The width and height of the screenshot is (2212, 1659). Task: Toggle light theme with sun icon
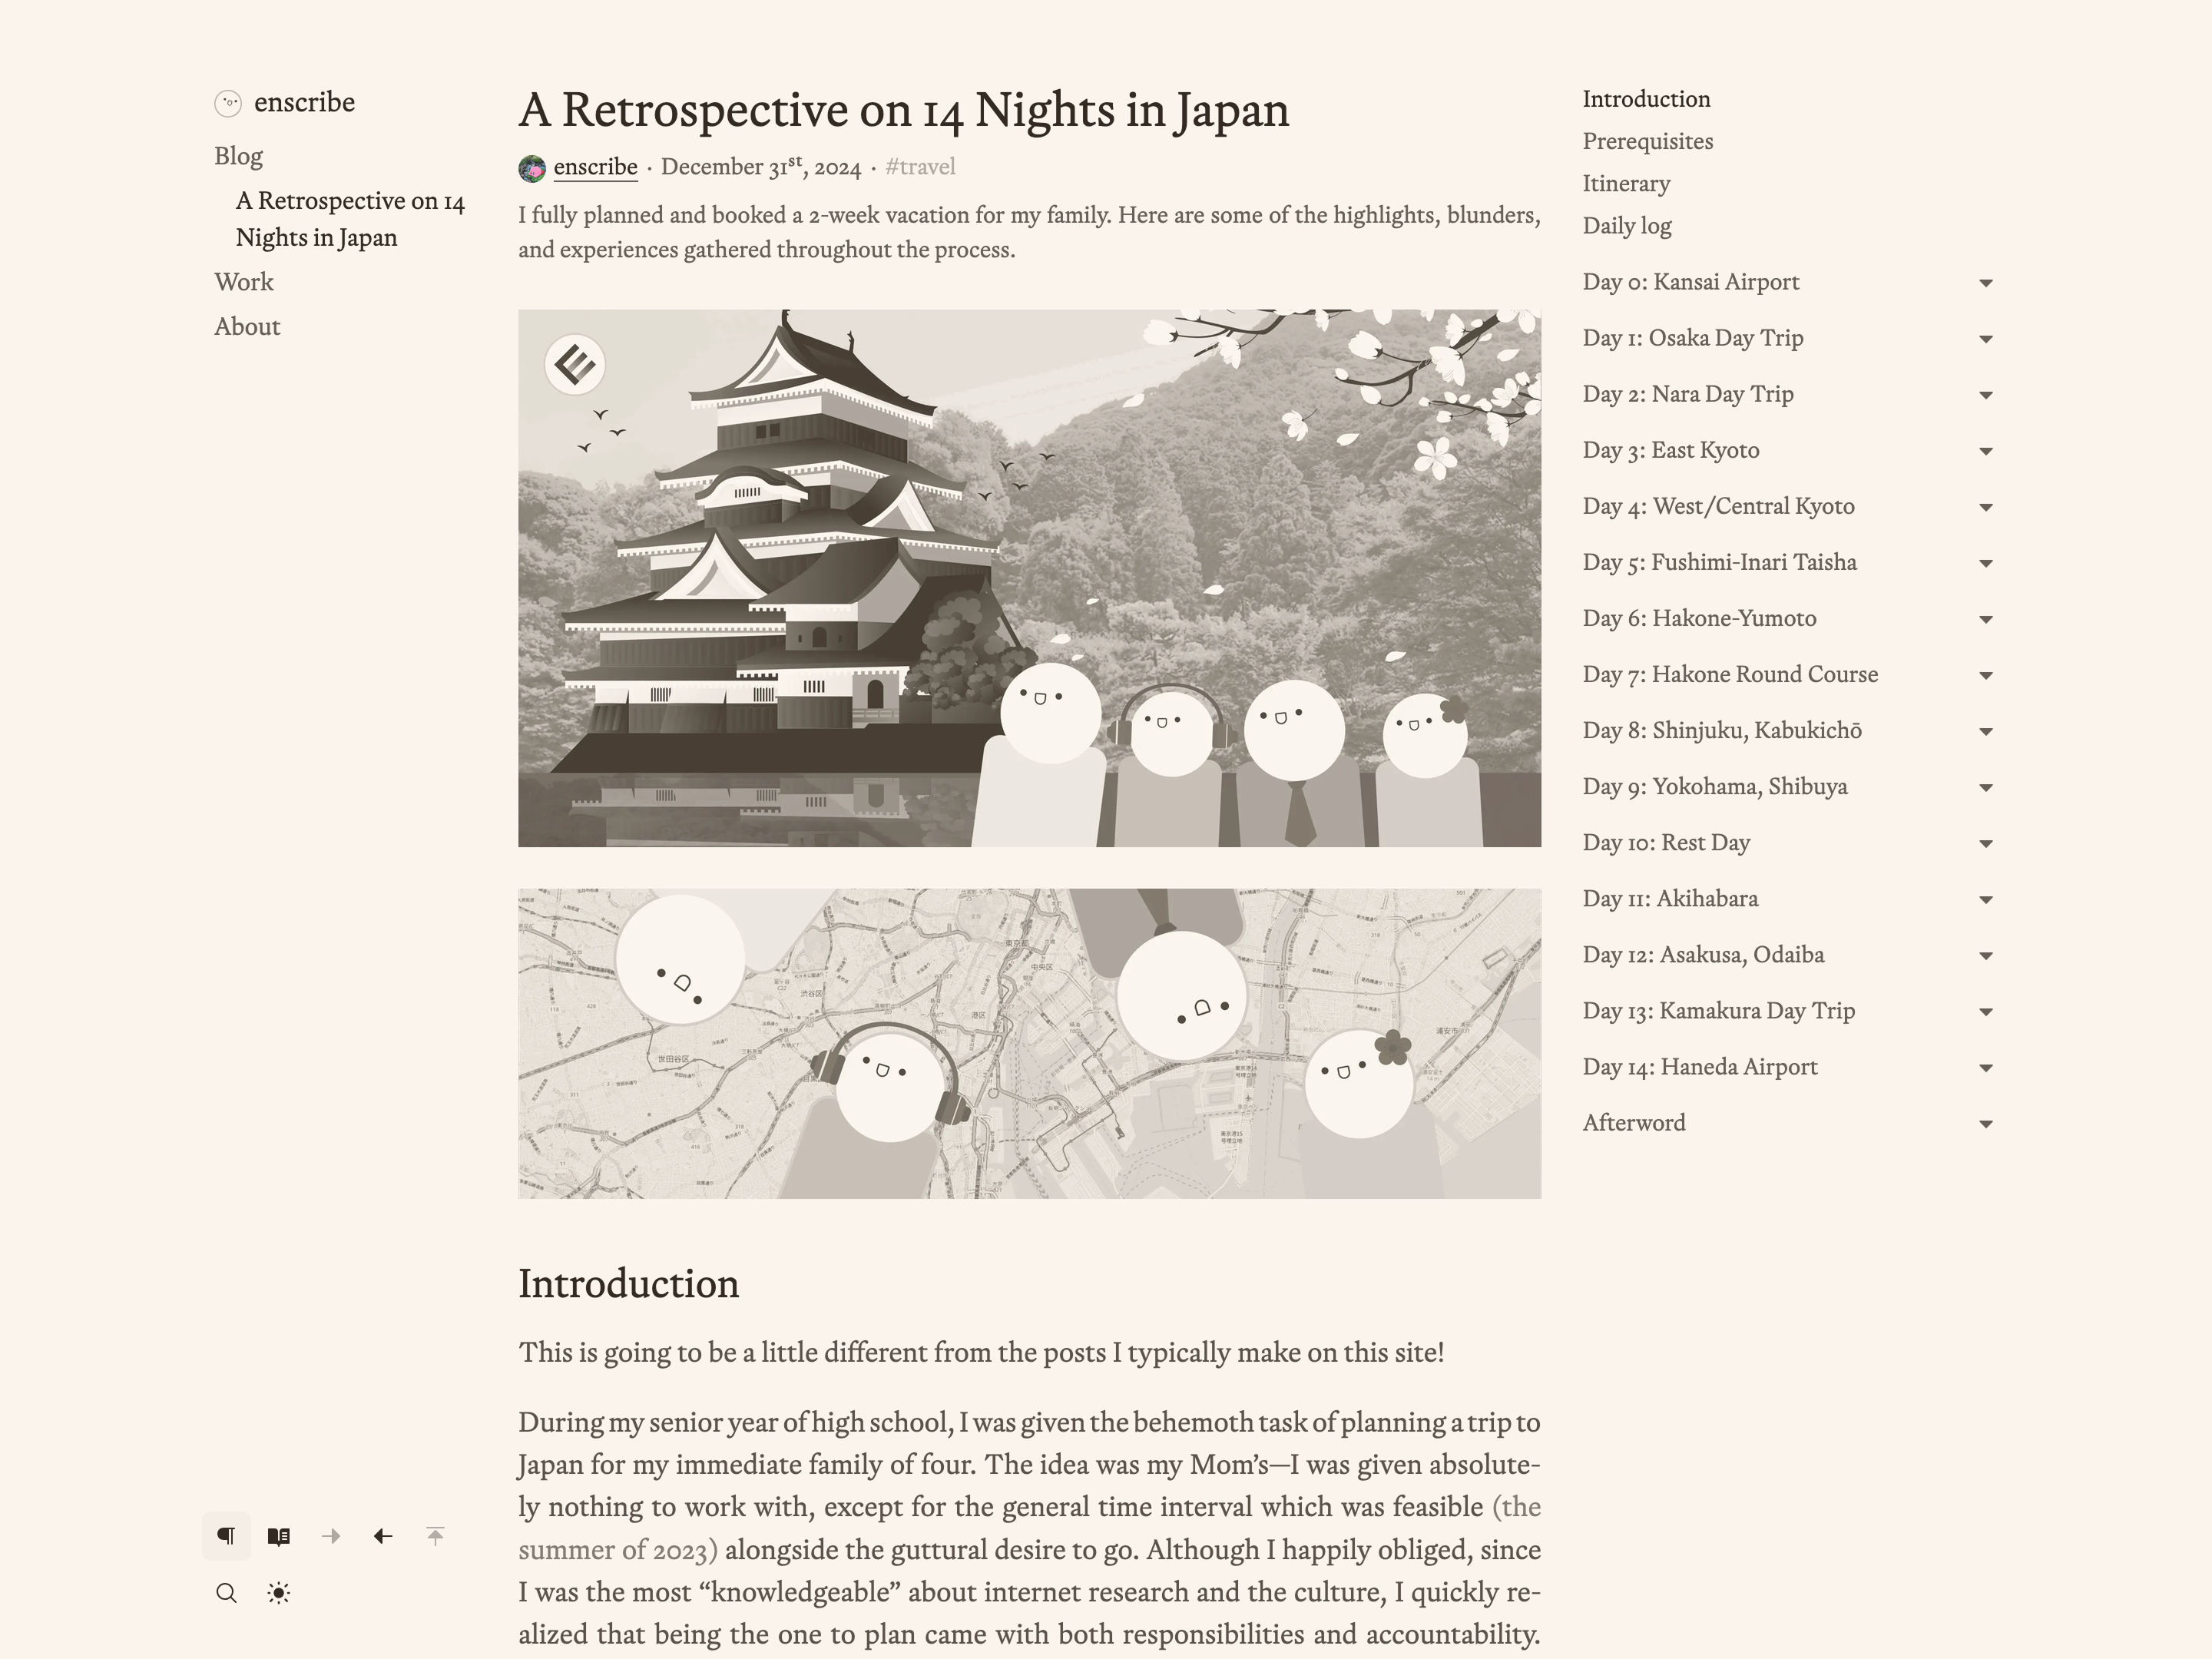pos(279,1593)
